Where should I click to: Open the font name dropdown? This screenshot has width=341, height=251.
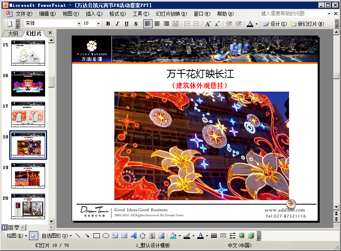coord(79,23)
